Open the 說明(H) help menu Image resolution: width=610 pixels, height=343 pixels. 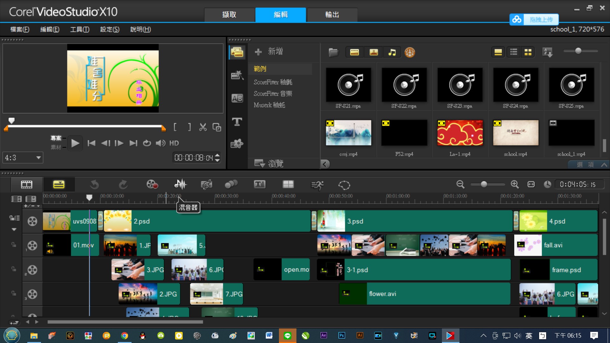pos(140,30)
